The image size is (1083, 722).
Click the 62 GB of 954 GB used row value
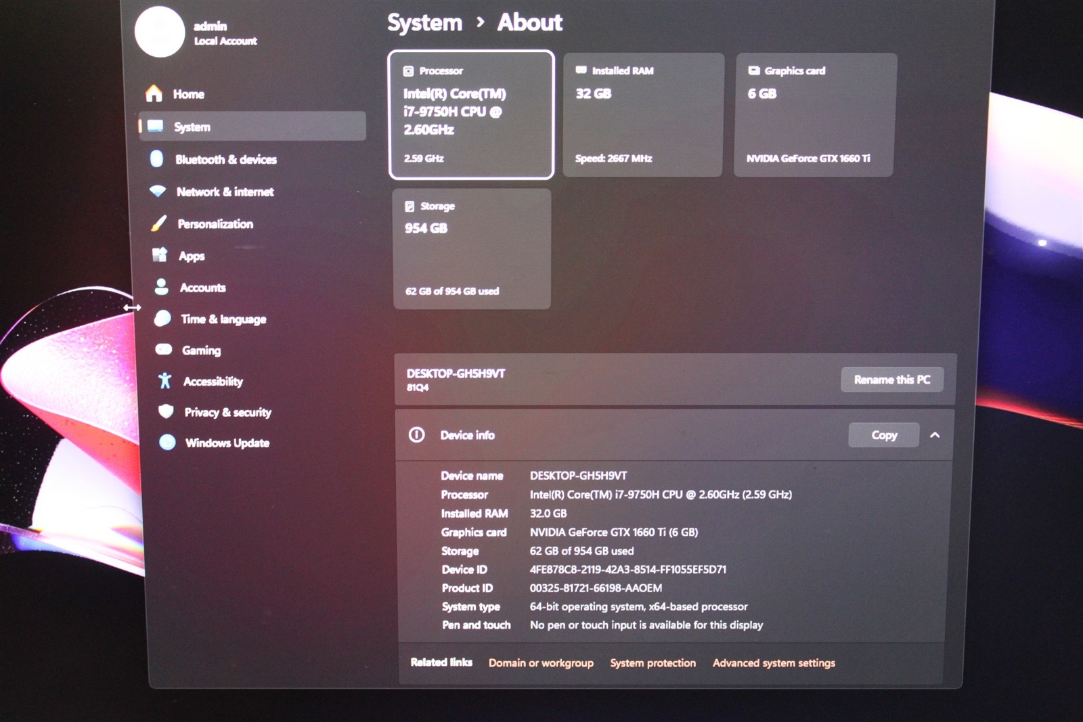point(581,551)
